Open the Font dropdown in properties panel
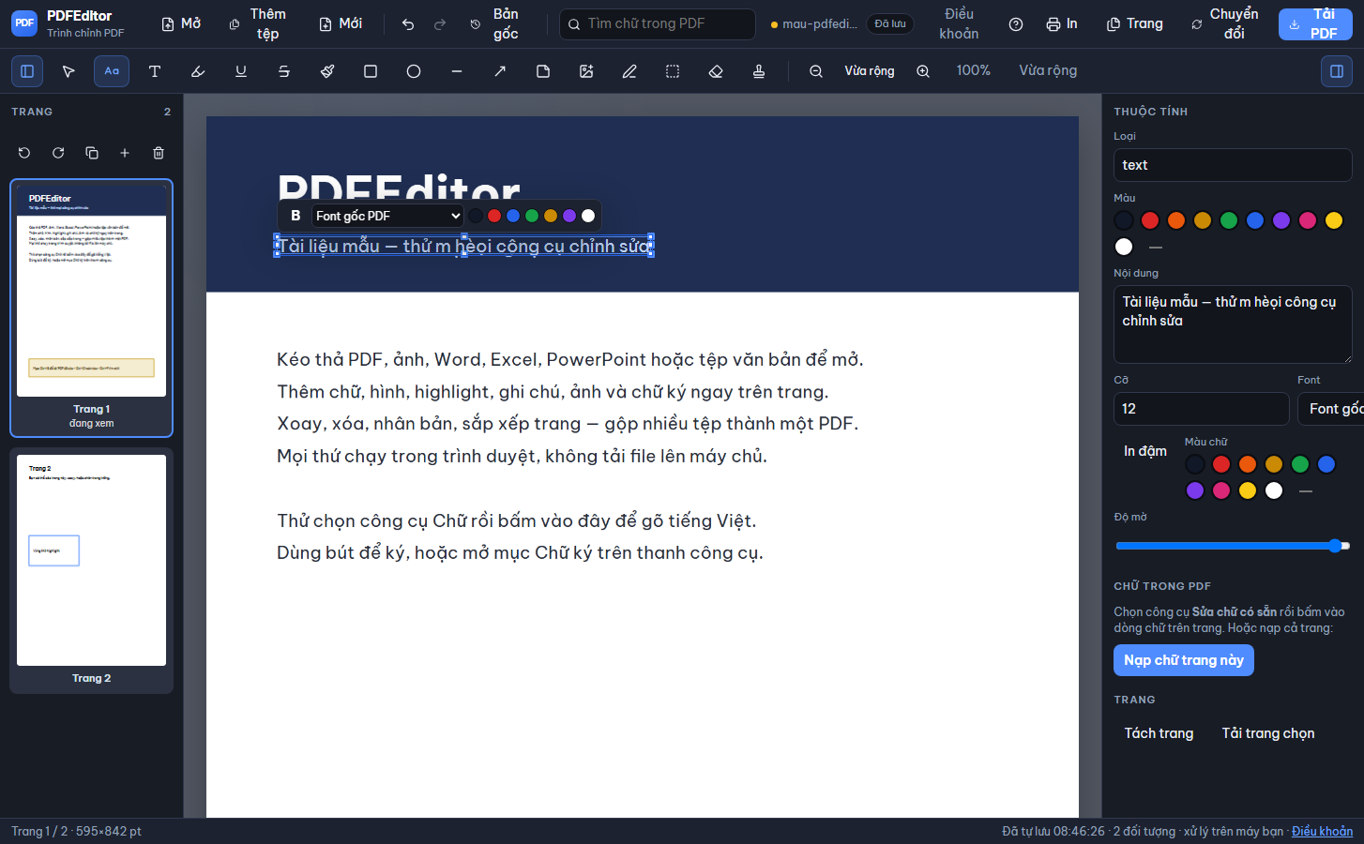The width and height of the screenshot is (1364, 844). point(1331,409)
